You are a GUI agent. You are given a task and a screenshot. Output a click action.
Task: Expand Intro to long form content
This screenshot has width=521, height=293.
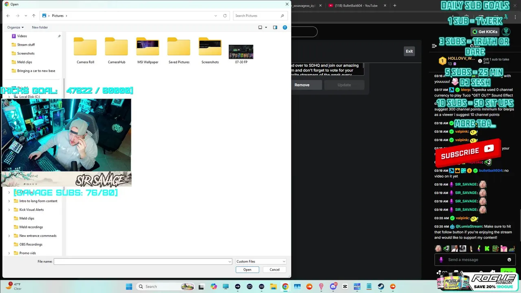pos(9,201)
